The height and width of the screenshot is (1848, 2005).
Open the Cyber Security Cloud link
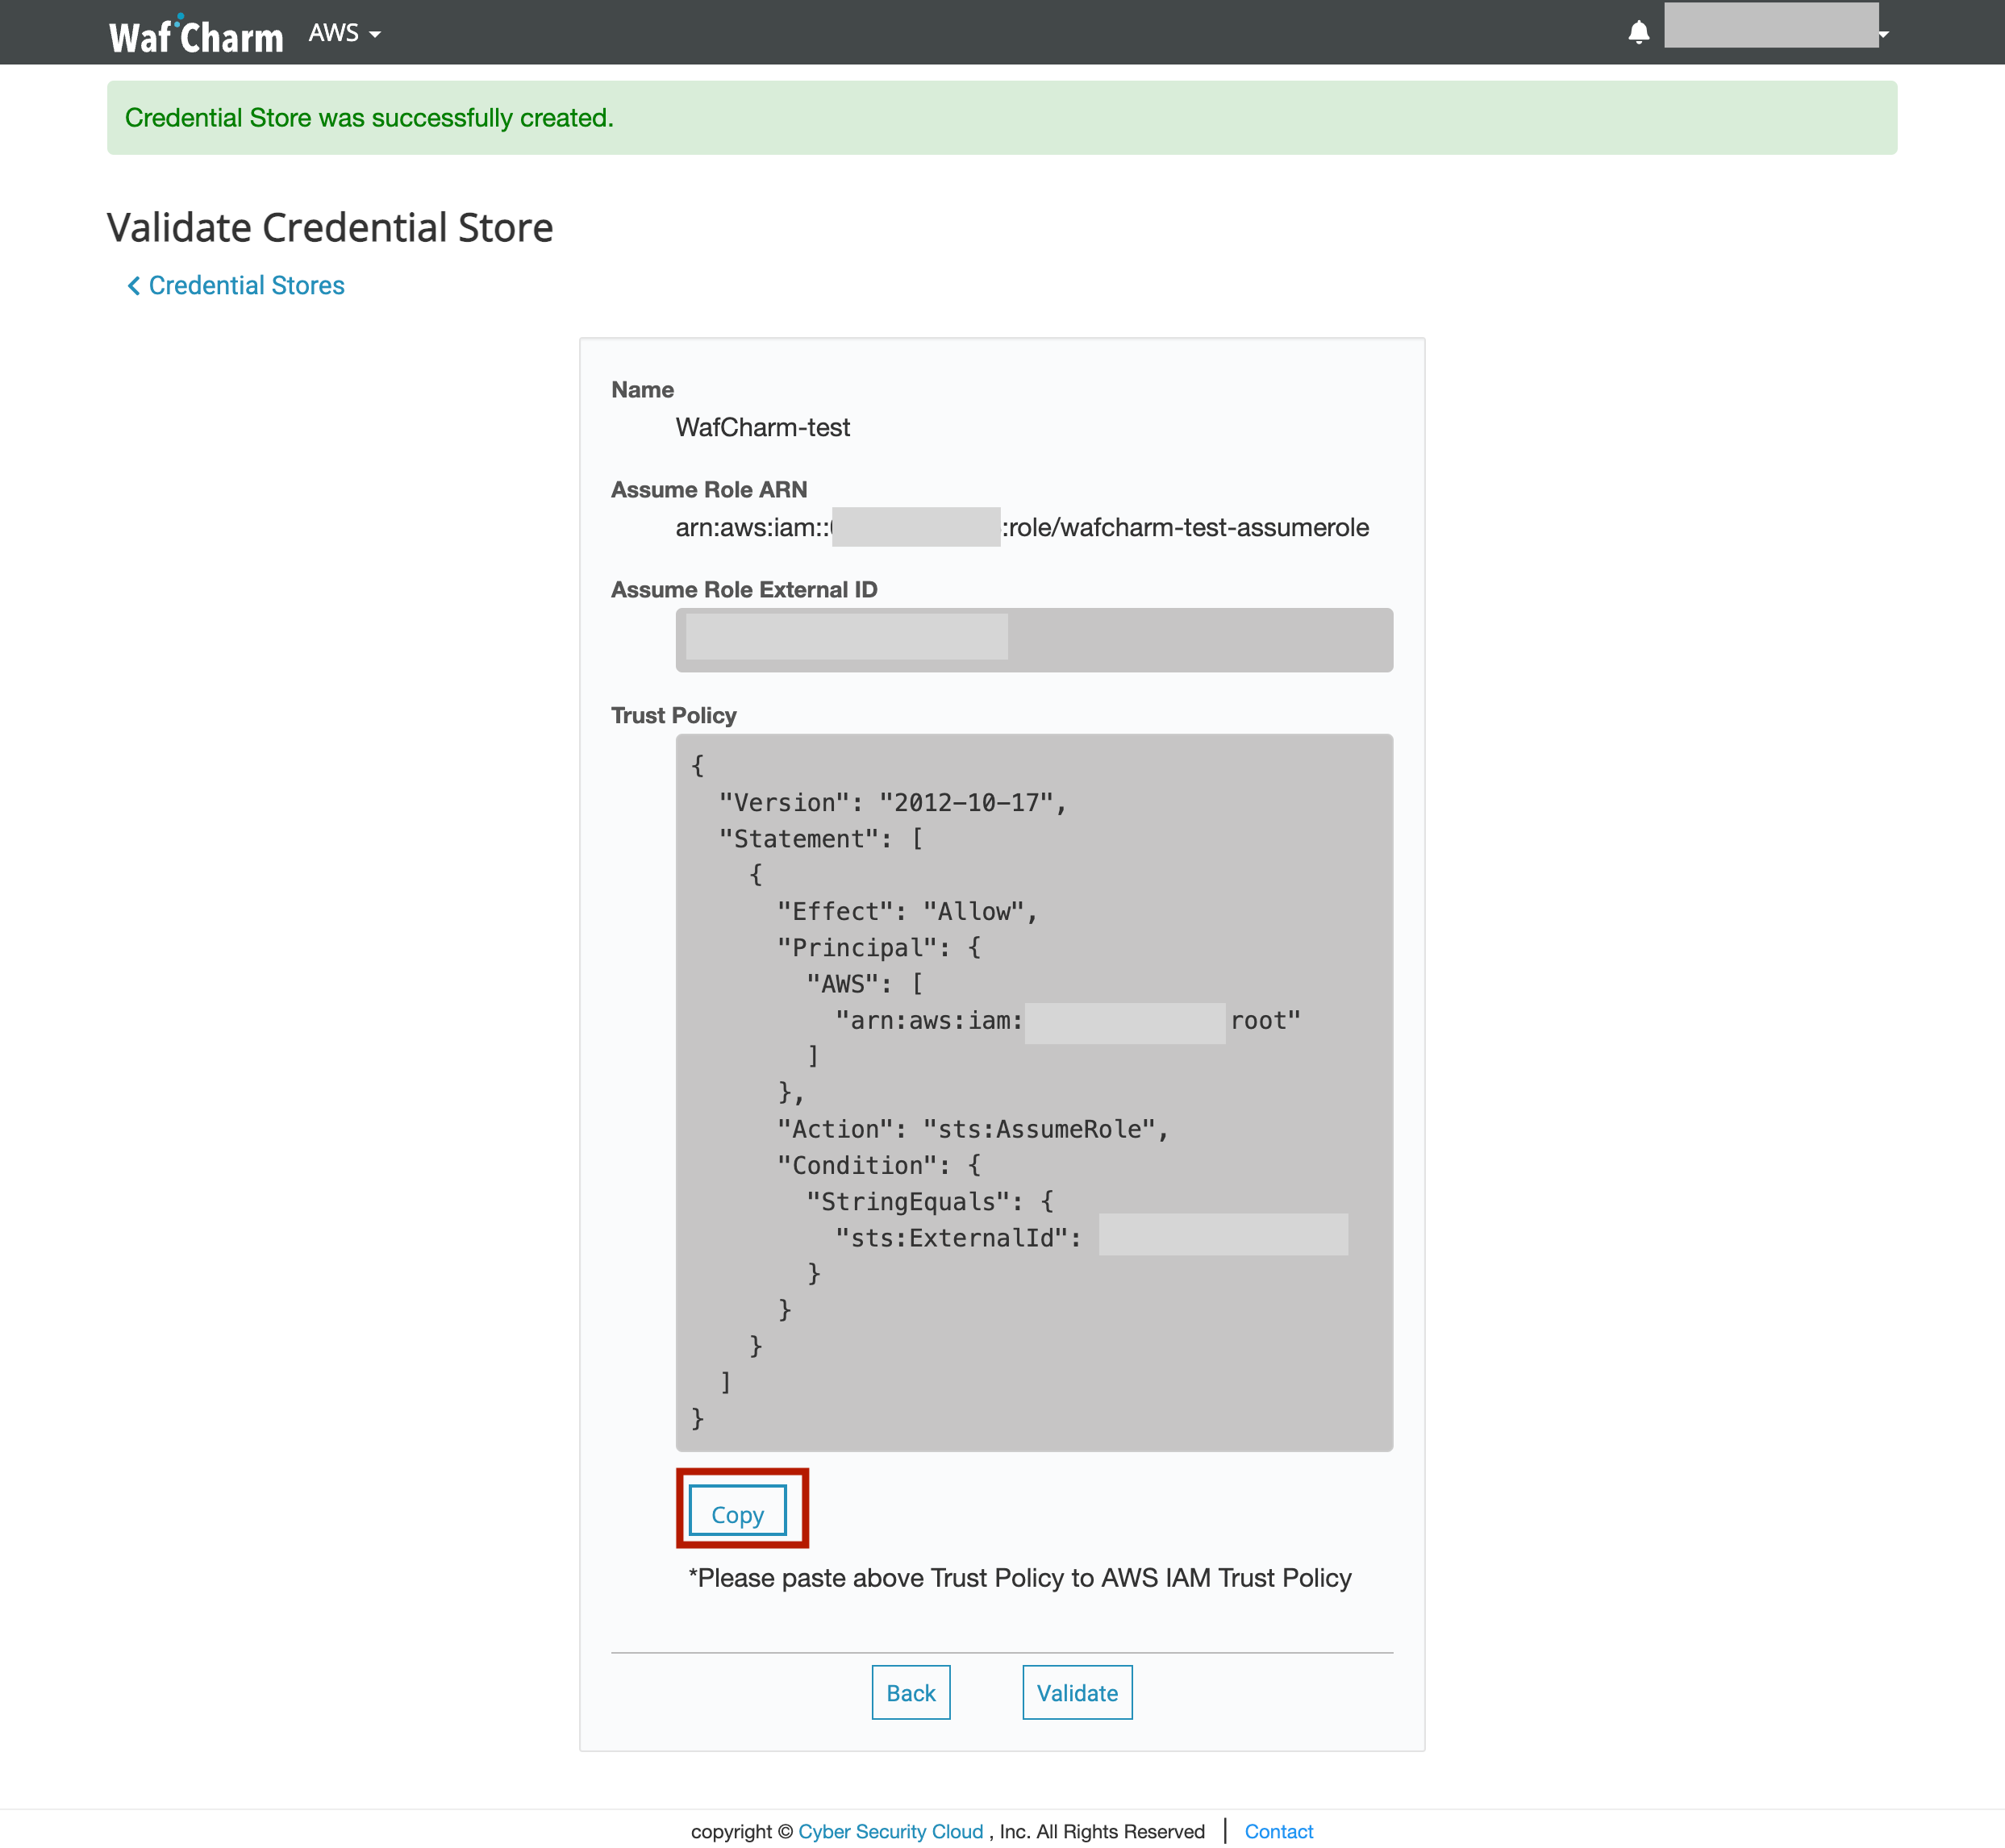click(x=890, y=1831)
